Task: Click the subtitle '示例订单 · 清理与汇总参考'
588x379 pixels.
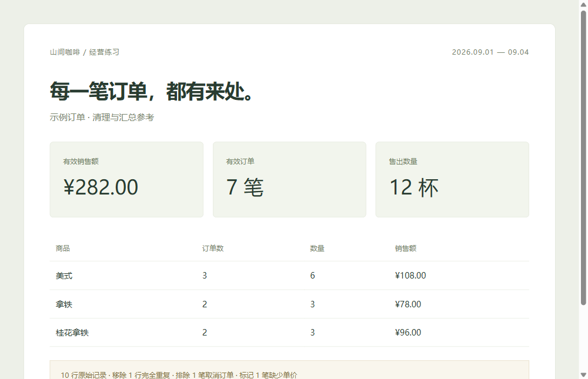Action: click(102, 118)
